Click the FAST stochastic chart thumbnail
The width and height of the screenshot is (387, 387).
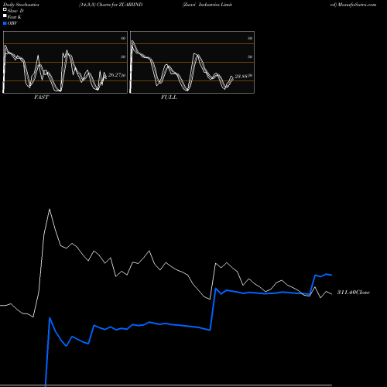pos(65,62)
